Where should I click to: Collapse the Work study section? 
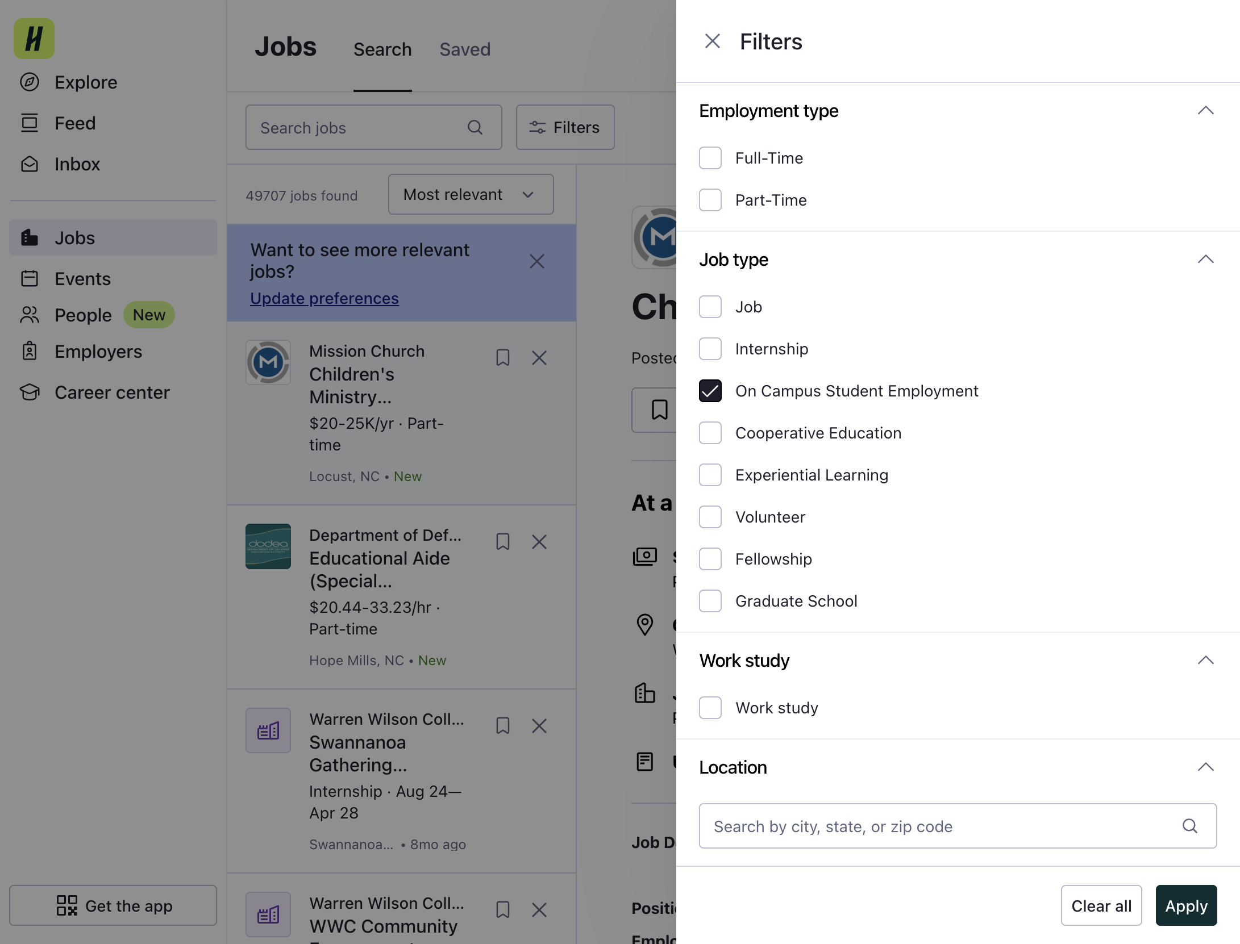point(1205,661)
